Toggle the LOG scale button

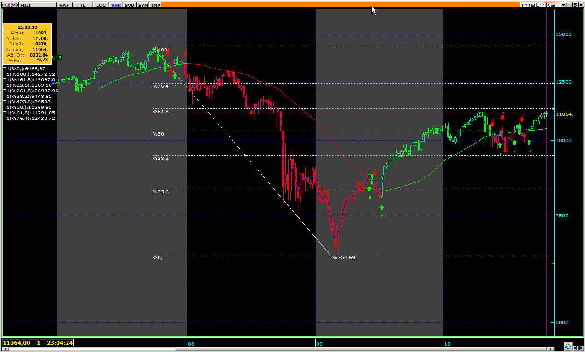pyautogui.click(x=100, y=5)
